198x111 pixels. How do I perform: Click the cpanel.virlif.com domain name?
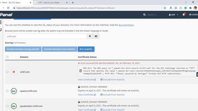pos(28,91)
